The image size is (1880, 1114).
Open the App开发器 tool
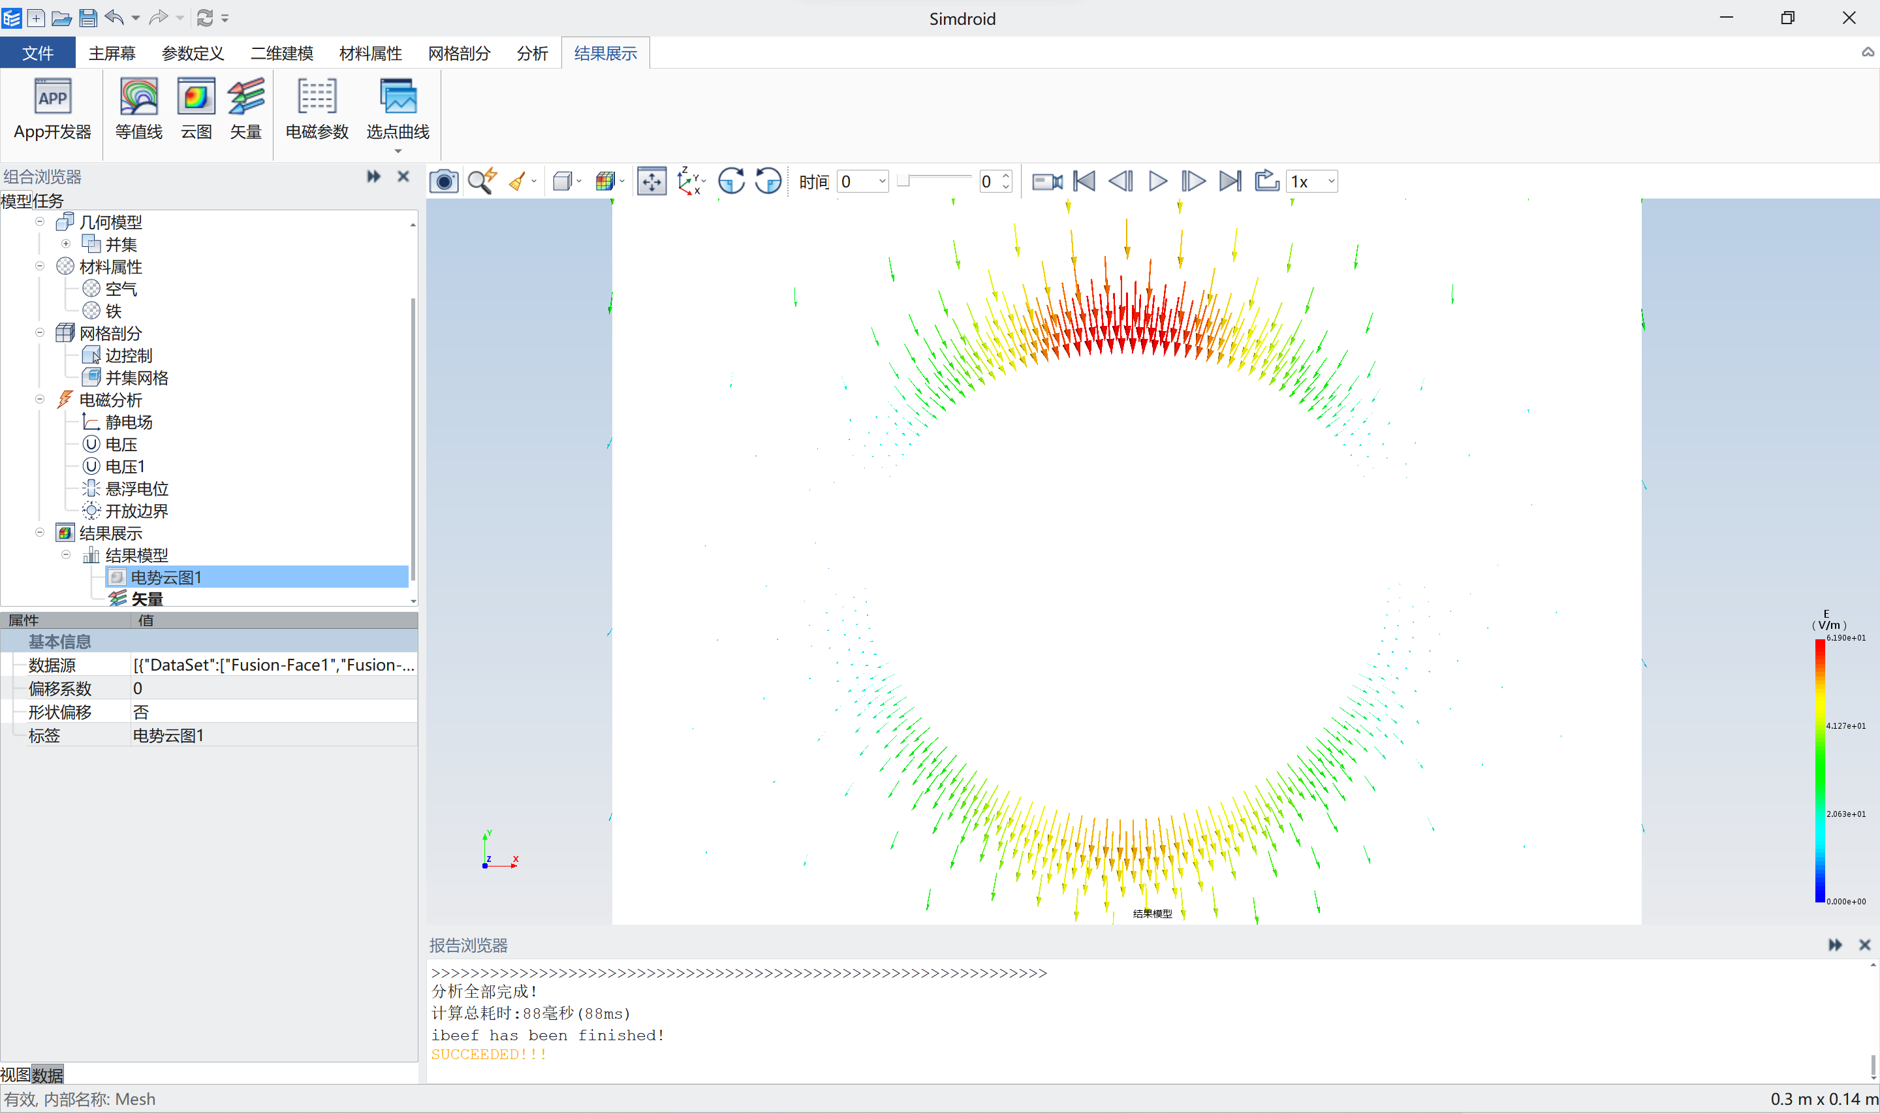52,110
